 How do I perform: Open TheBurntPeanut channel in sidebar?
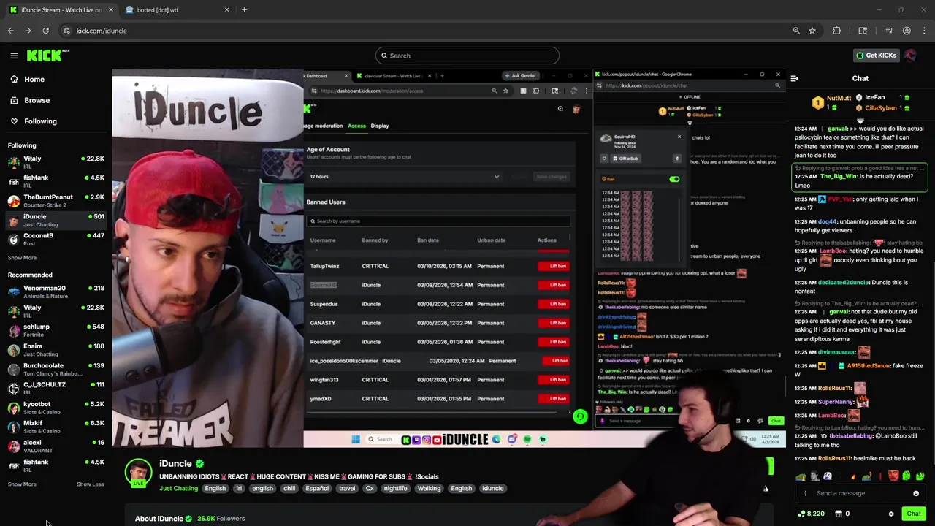point(56,200)
